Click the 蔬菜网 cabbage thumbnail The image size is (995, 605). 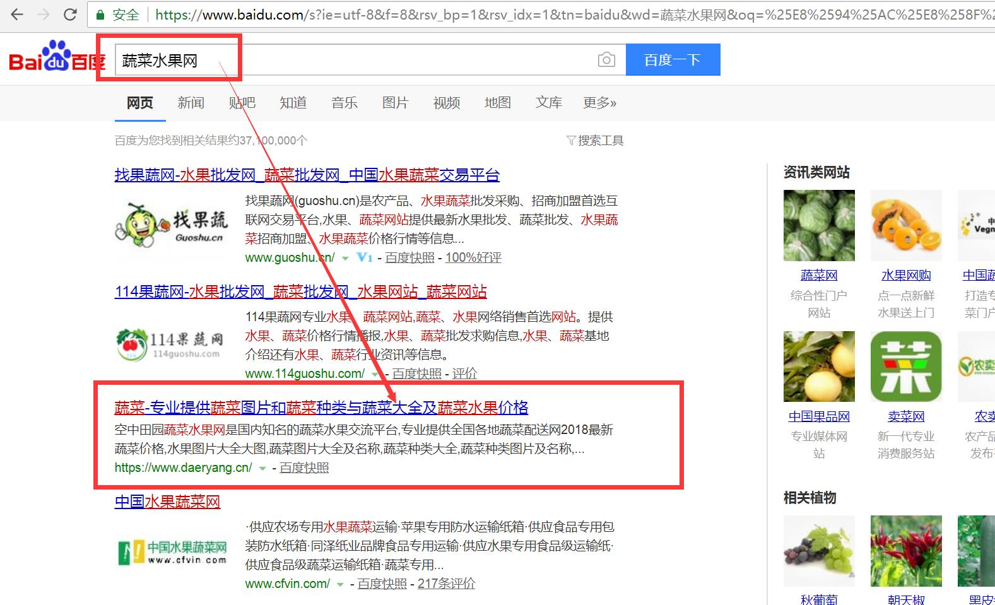pos(819,226)
